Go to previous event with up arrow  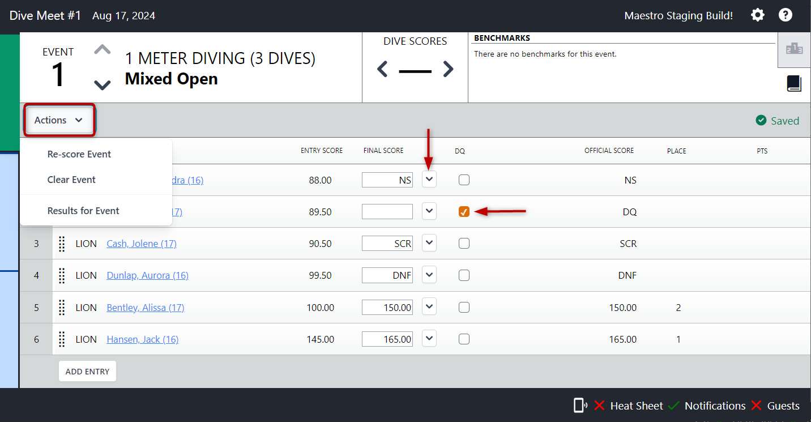tap(102, 50)
